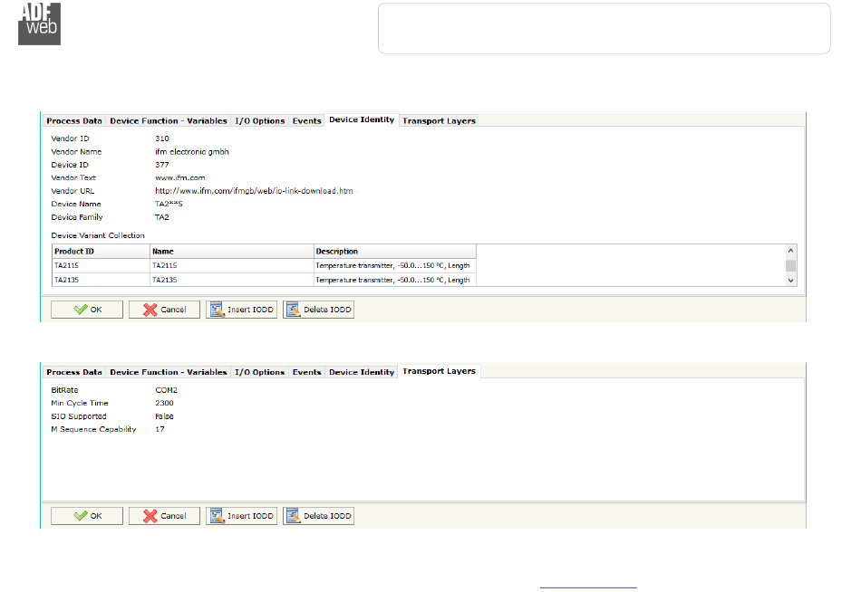This screenshot has height=592, width=861.
Task: Select the Events tab in upper panel
Action: [306, 120]
